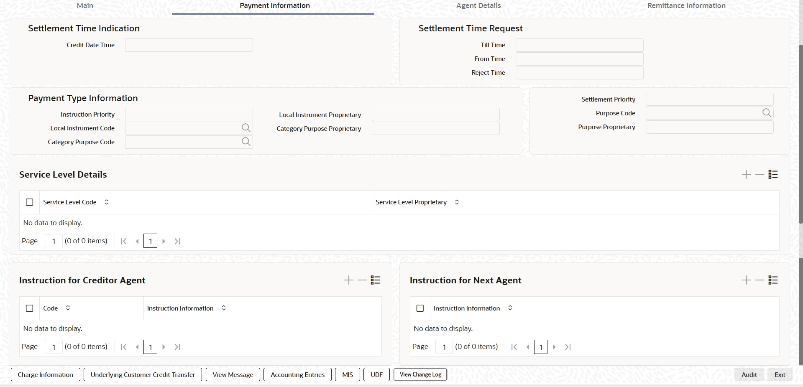Sort by Service Level Proprietary column

(457, 202)
